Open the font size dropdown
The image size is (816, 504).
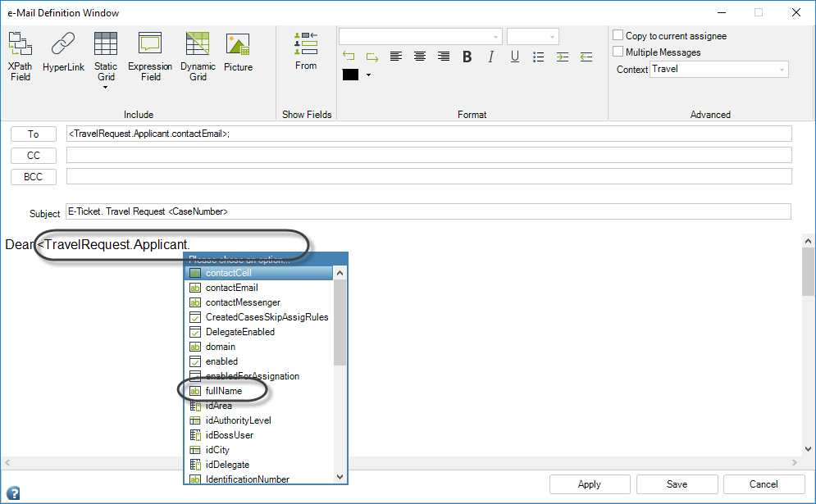point(533,36)
